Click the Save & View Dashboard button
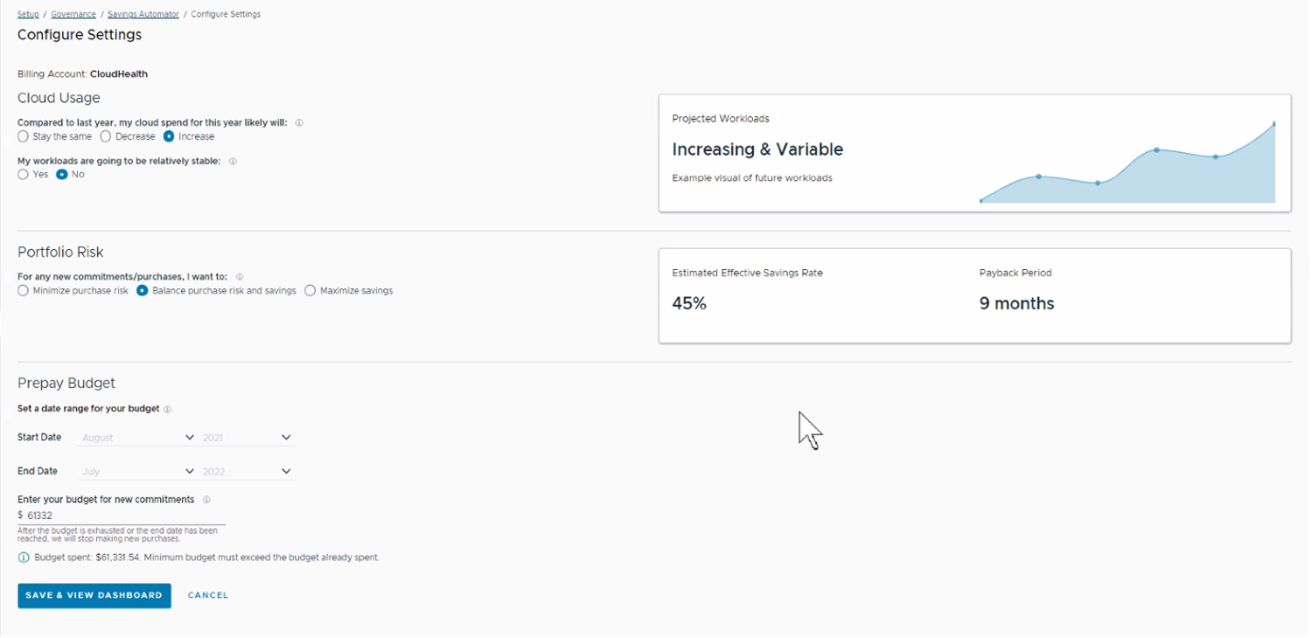 tap(94, 595)
